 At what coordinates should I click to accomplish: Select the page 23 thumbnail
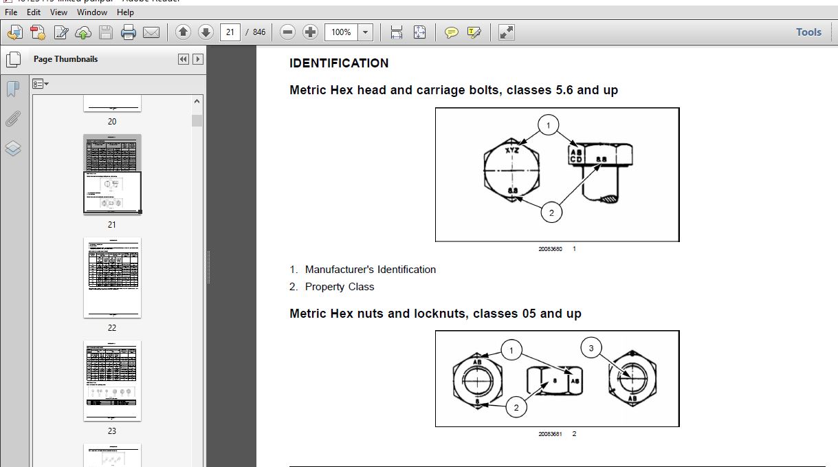click(112, 380)
